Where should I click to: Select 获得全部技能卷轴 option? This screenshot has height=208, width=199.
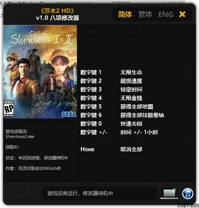click(x=142, y=115)
